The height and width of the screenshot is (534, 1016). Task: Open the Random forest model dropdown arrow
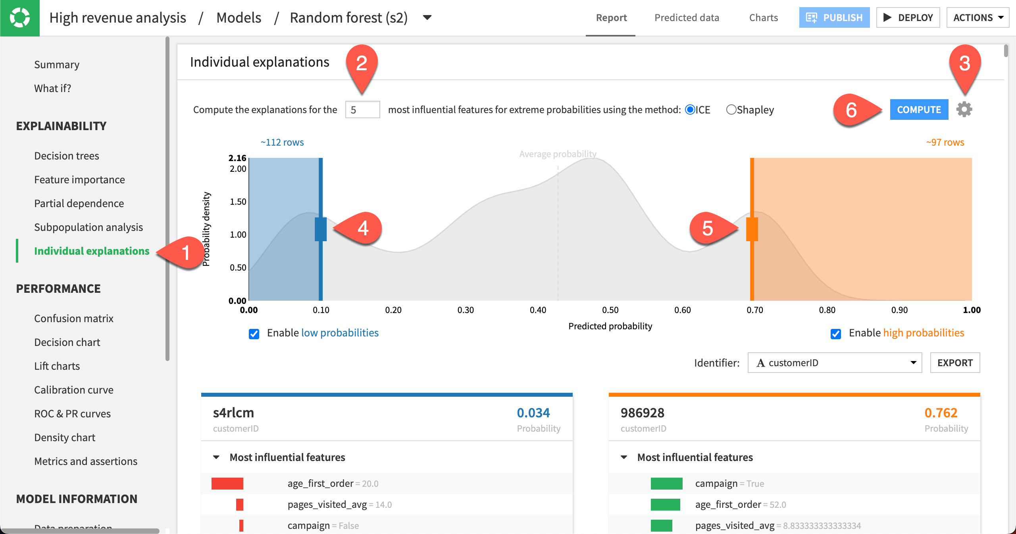pos(427,18)
